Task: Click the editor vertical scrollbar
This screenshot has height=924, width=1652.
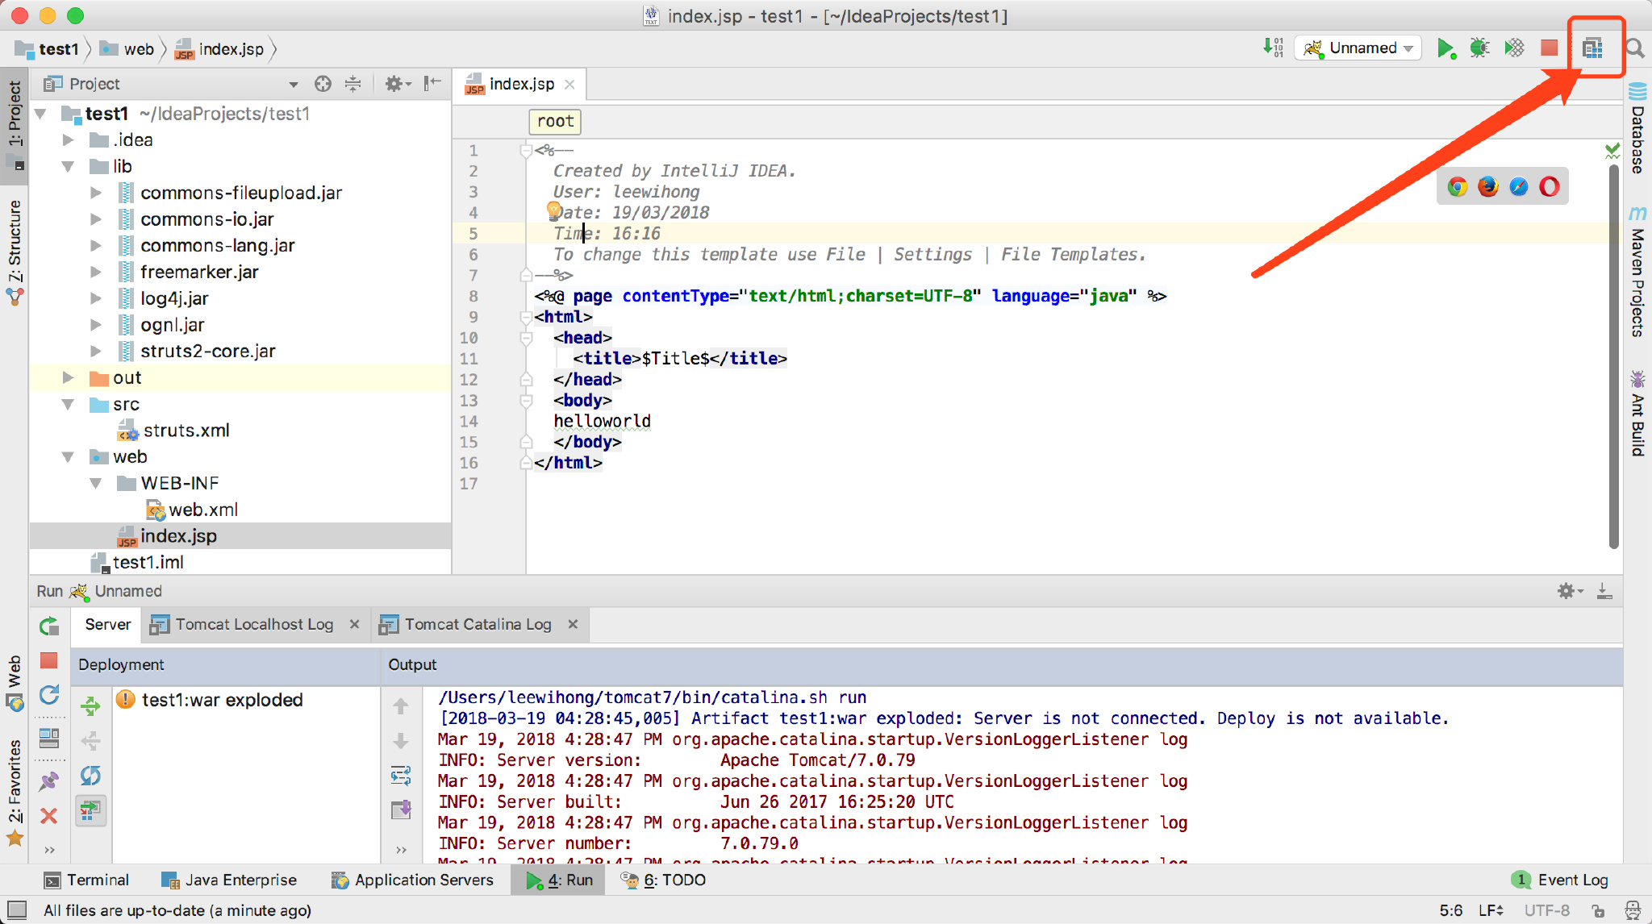Action: click(1613, 355)
